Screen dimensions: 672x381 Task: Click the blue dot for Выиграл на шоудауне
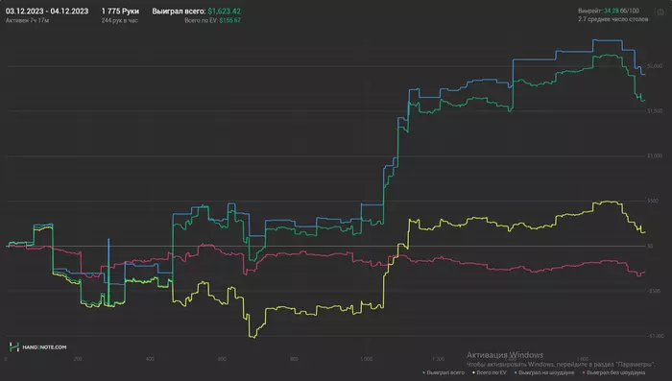coord(516,373)
